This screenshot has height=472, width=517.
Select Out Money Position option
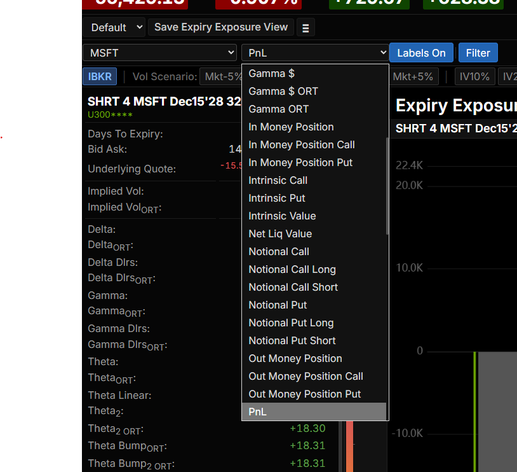(314, 359)
